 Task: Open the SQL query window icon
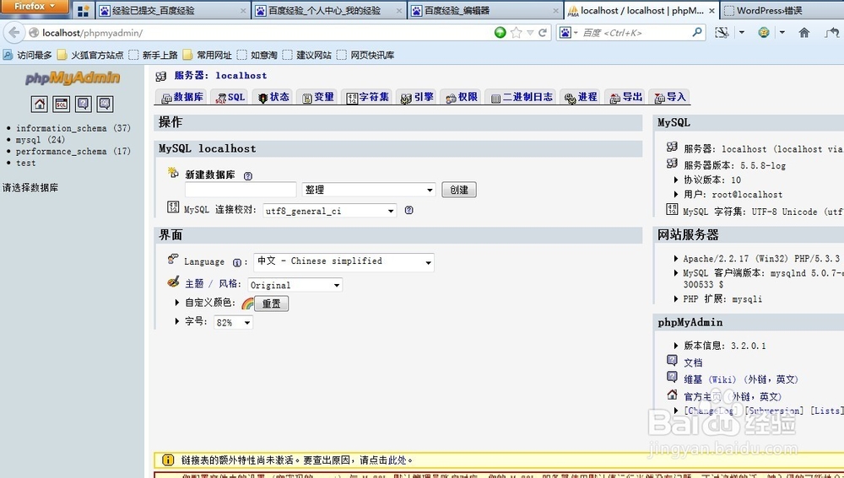pyautogui.click(x=62, y=104)
